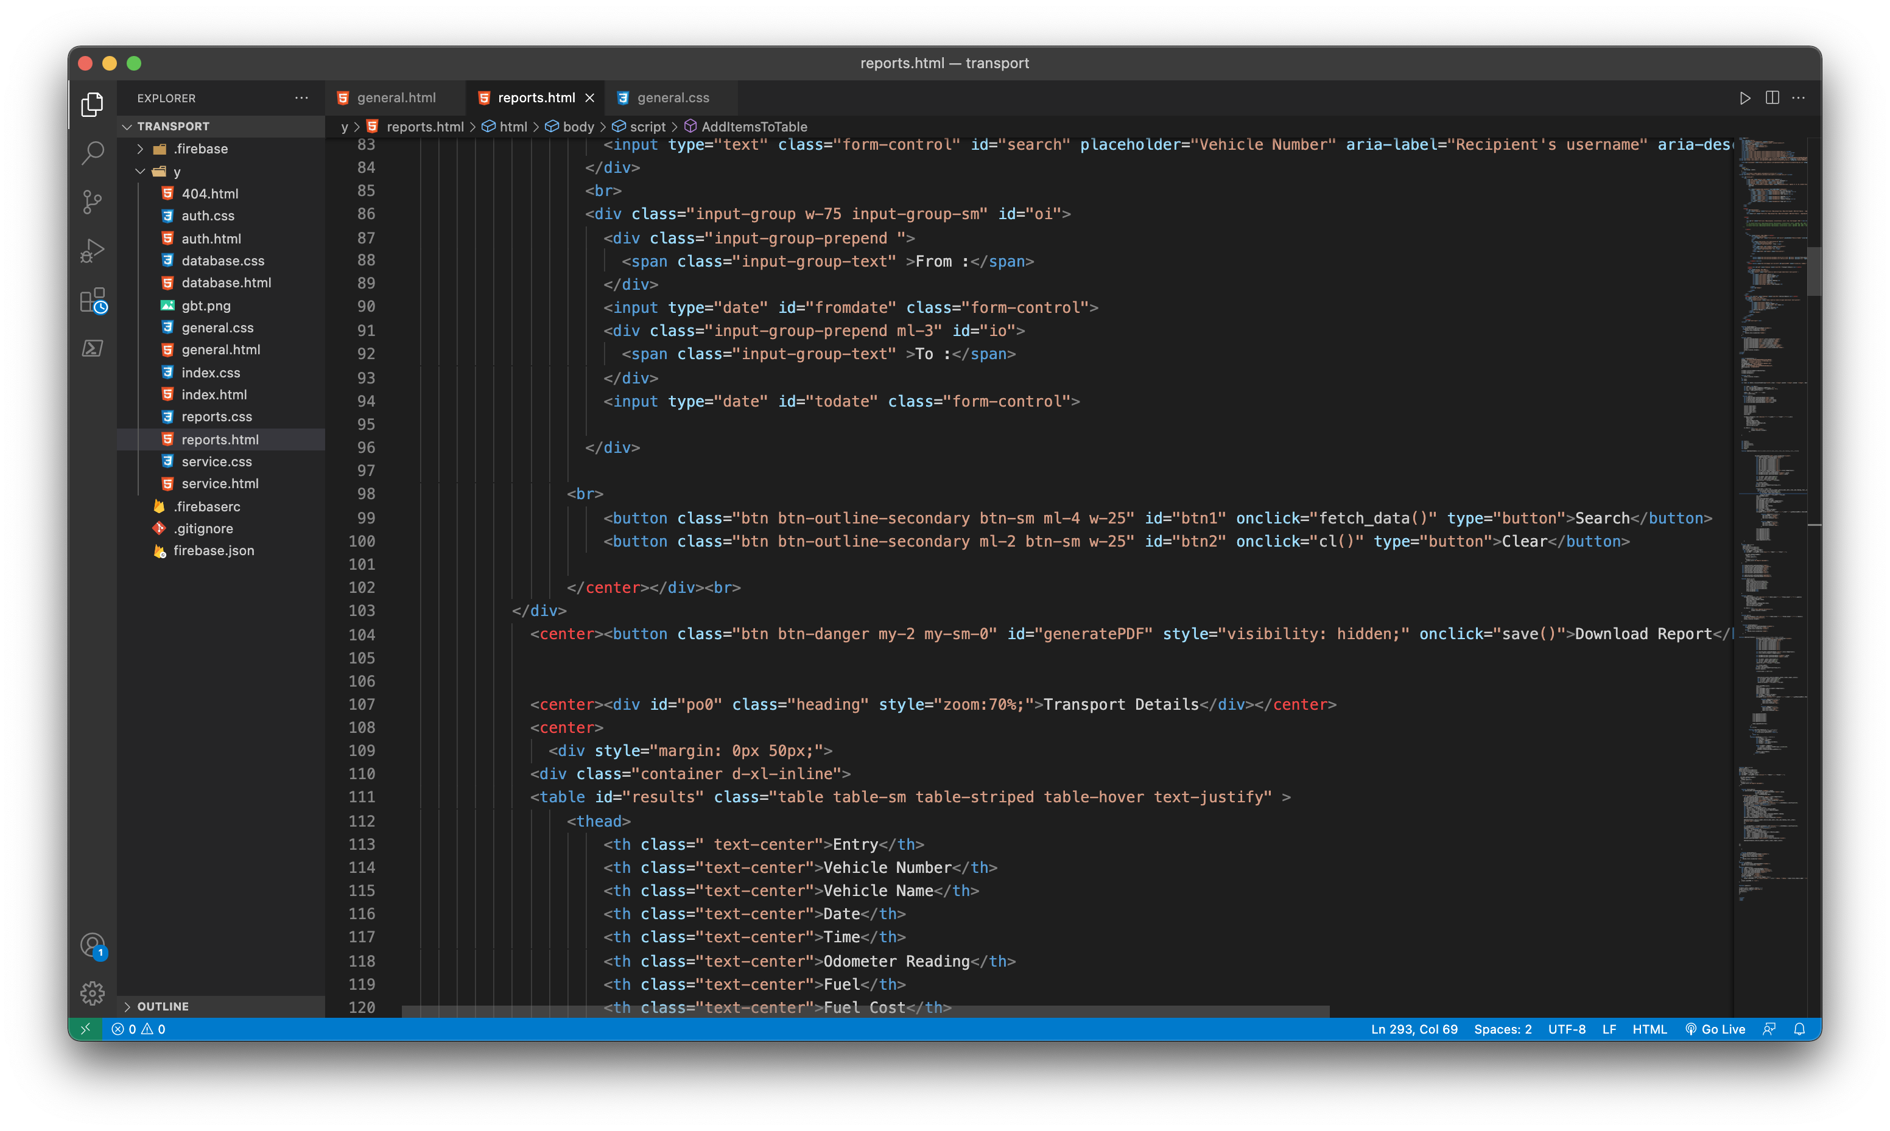
Task: Open reports.css in explorer
Action: point(221,417)
